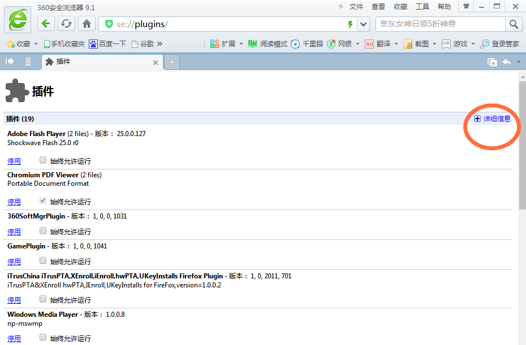This screenshot has width=526, height=345.
Task: Enable 阅读模式 reading mode
Action: [x=268, y=44]
